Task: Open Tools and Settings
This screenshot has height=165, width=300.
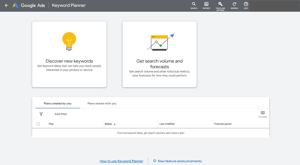Action: tap(220, 5)
